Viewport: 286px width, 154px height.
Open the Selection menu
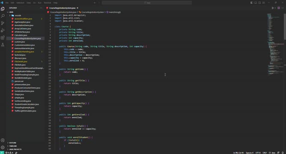point(20,3)
